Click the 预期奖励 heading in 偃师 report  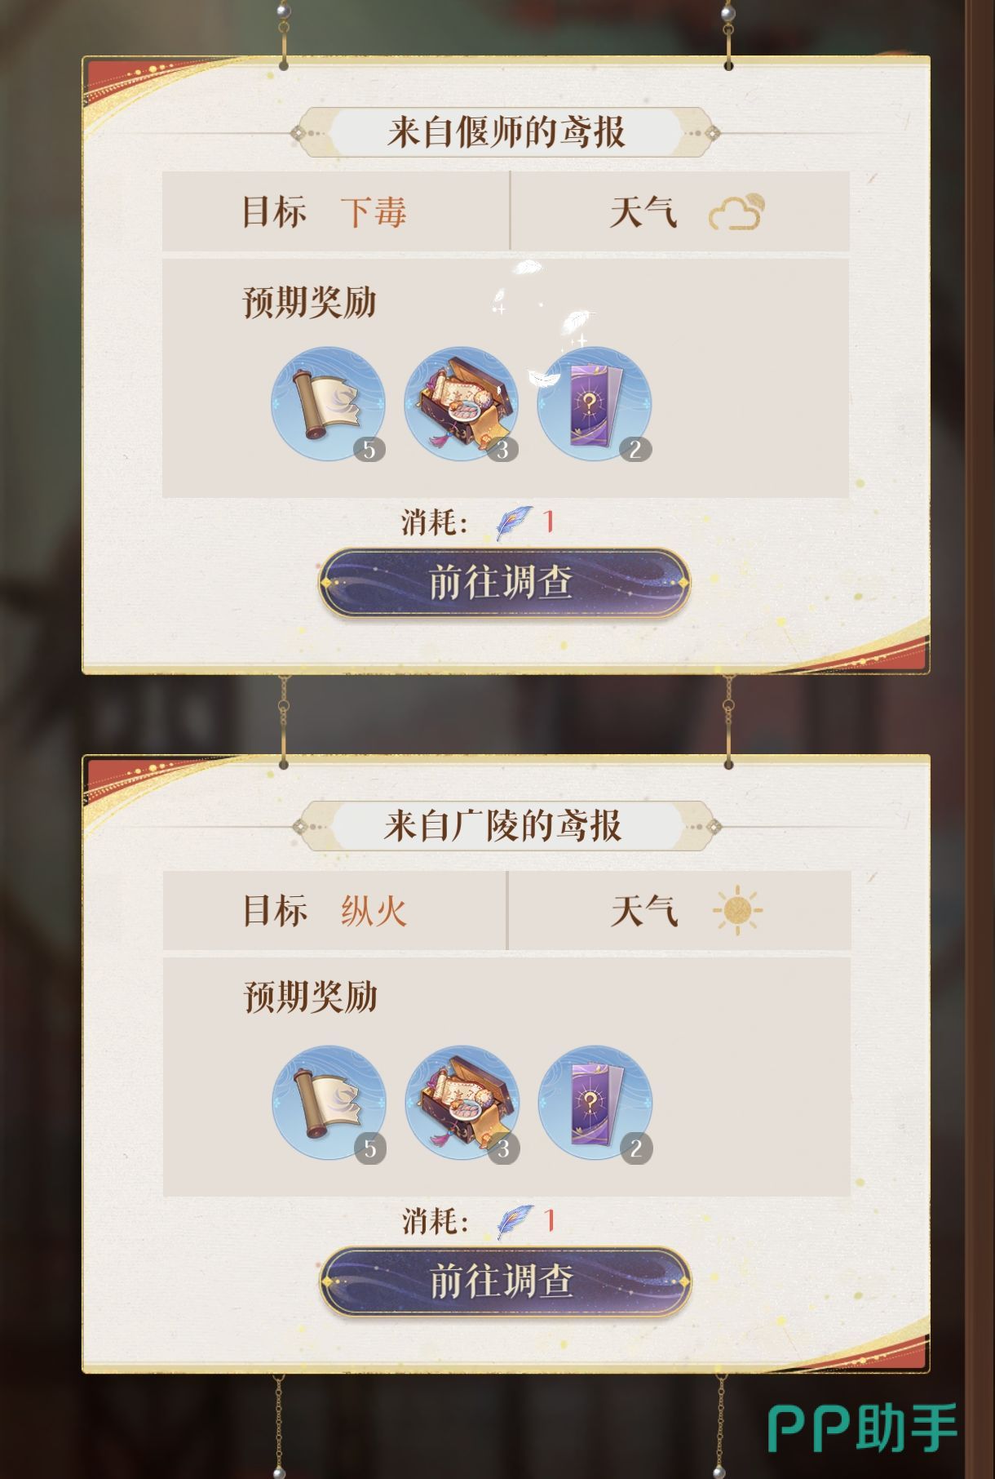coord(310,302)
